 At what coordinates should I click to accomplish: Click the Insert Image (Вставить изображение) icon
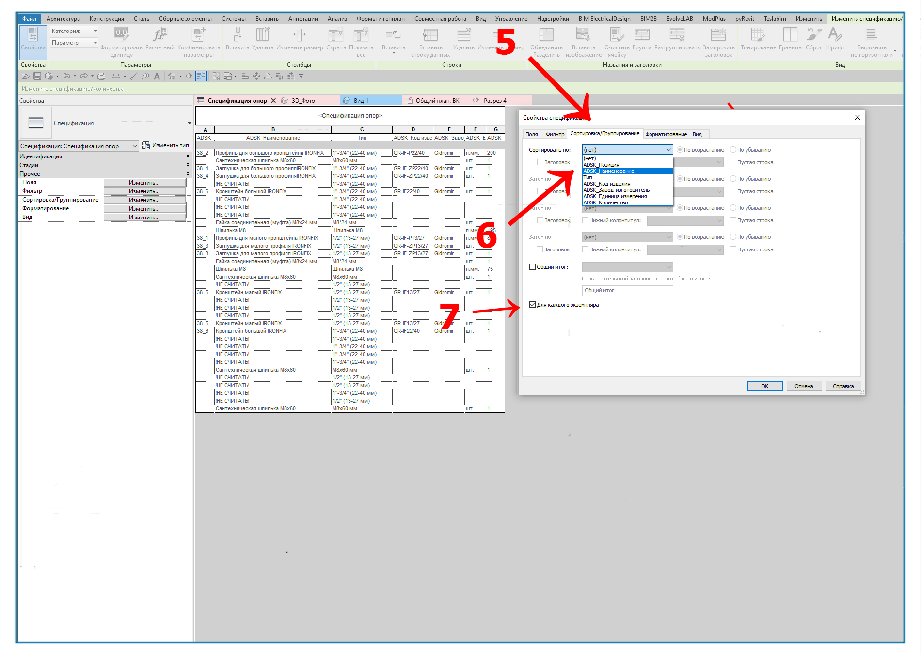(583, 35)
